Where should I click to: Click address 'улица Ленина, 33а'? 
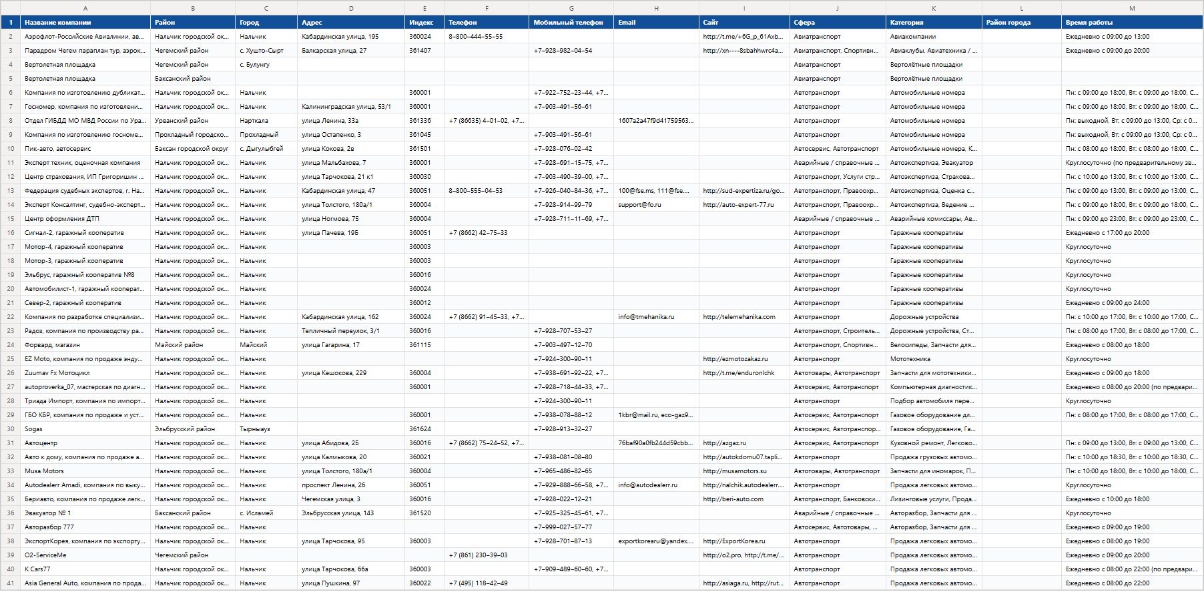point(351,121)
